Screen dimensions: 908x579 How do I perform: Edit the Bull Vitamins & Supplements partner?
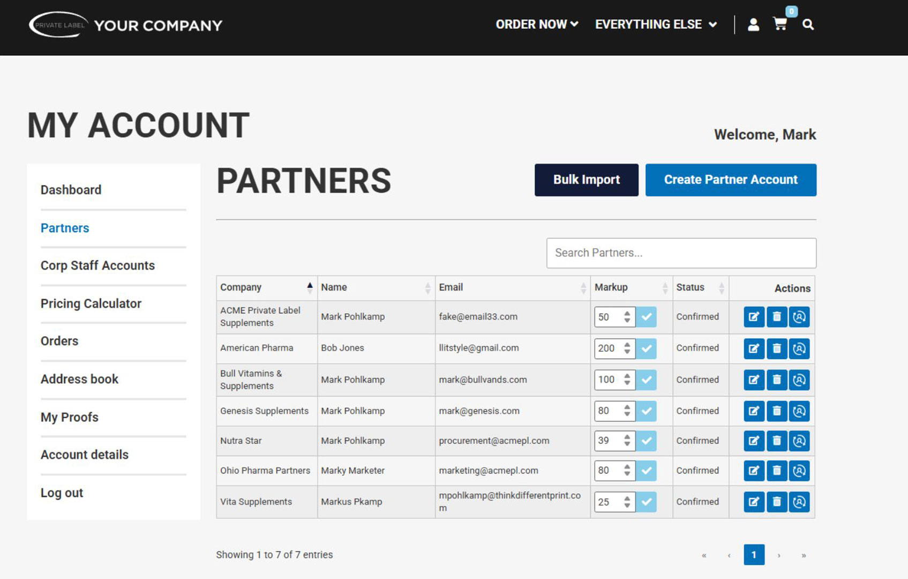pyautogui.click(x=754, y=380)
